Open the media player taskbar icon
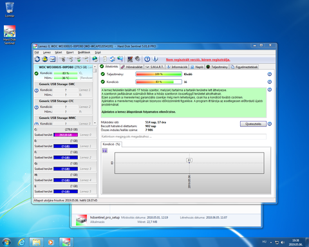 (51, 242)
